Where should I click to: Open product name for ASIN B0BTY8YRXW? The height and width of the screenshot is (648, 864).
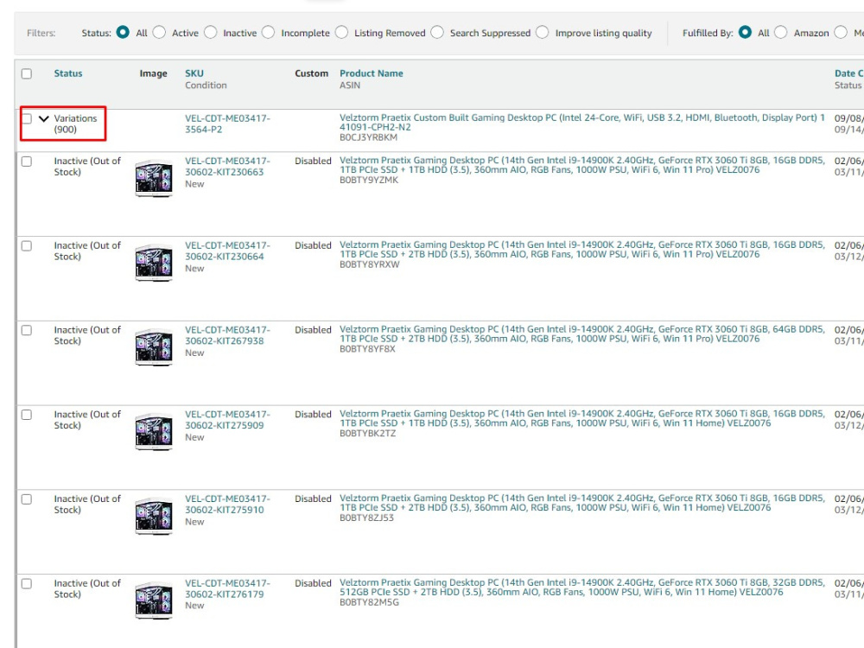(x=581, y=249)
